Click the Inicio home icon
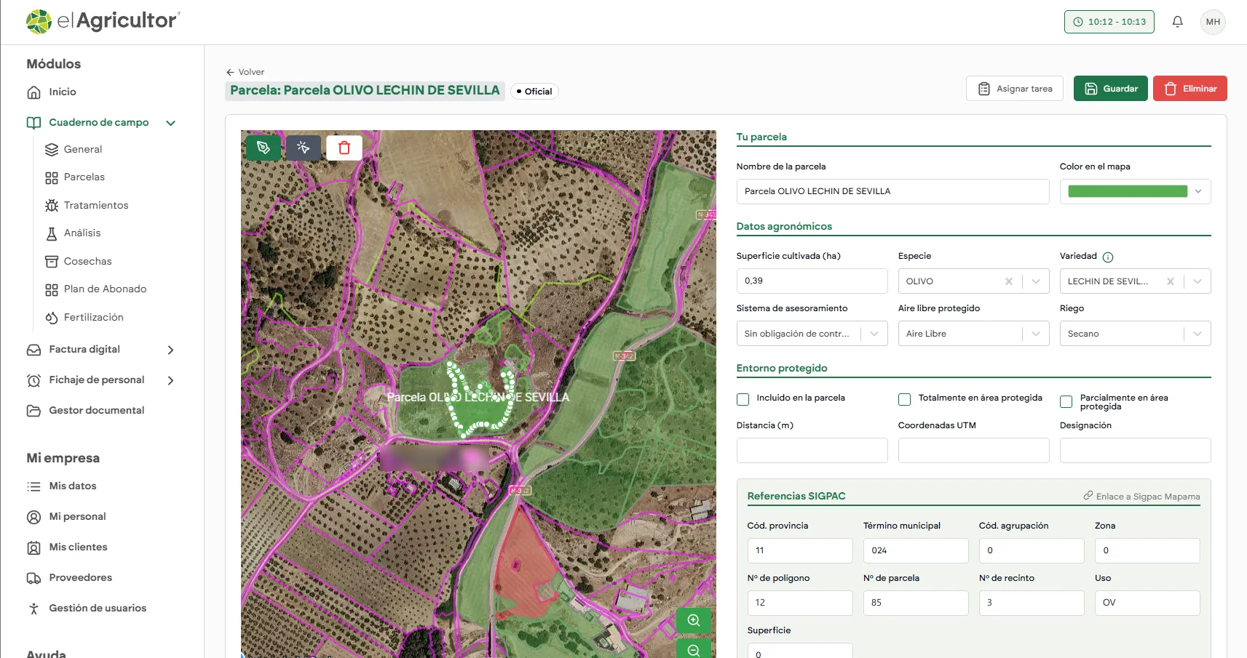The width and height of the screenshot is (1247, 658). (33, 92)
